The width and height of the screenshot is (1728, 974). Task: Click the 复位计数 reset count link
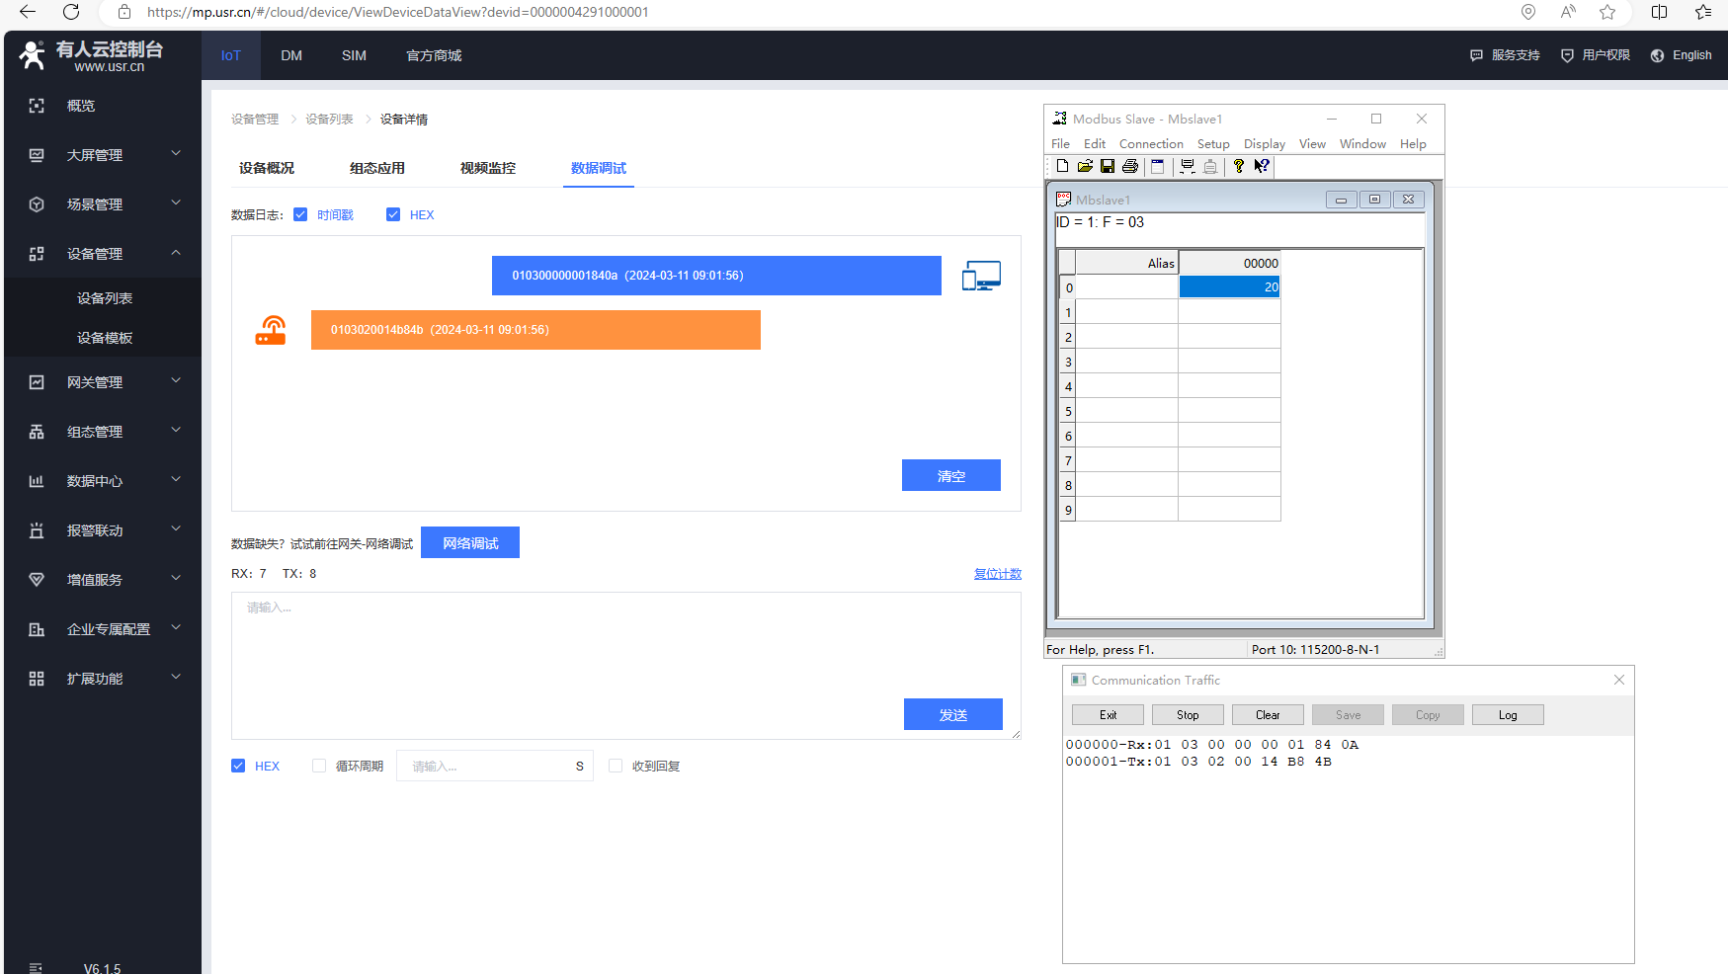[997, 574]
